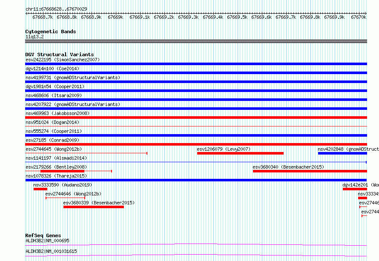Screen dimensions: 379x261
Task: Click the nsv1078326 (Thareja2015) label
Action: point(56,176)
